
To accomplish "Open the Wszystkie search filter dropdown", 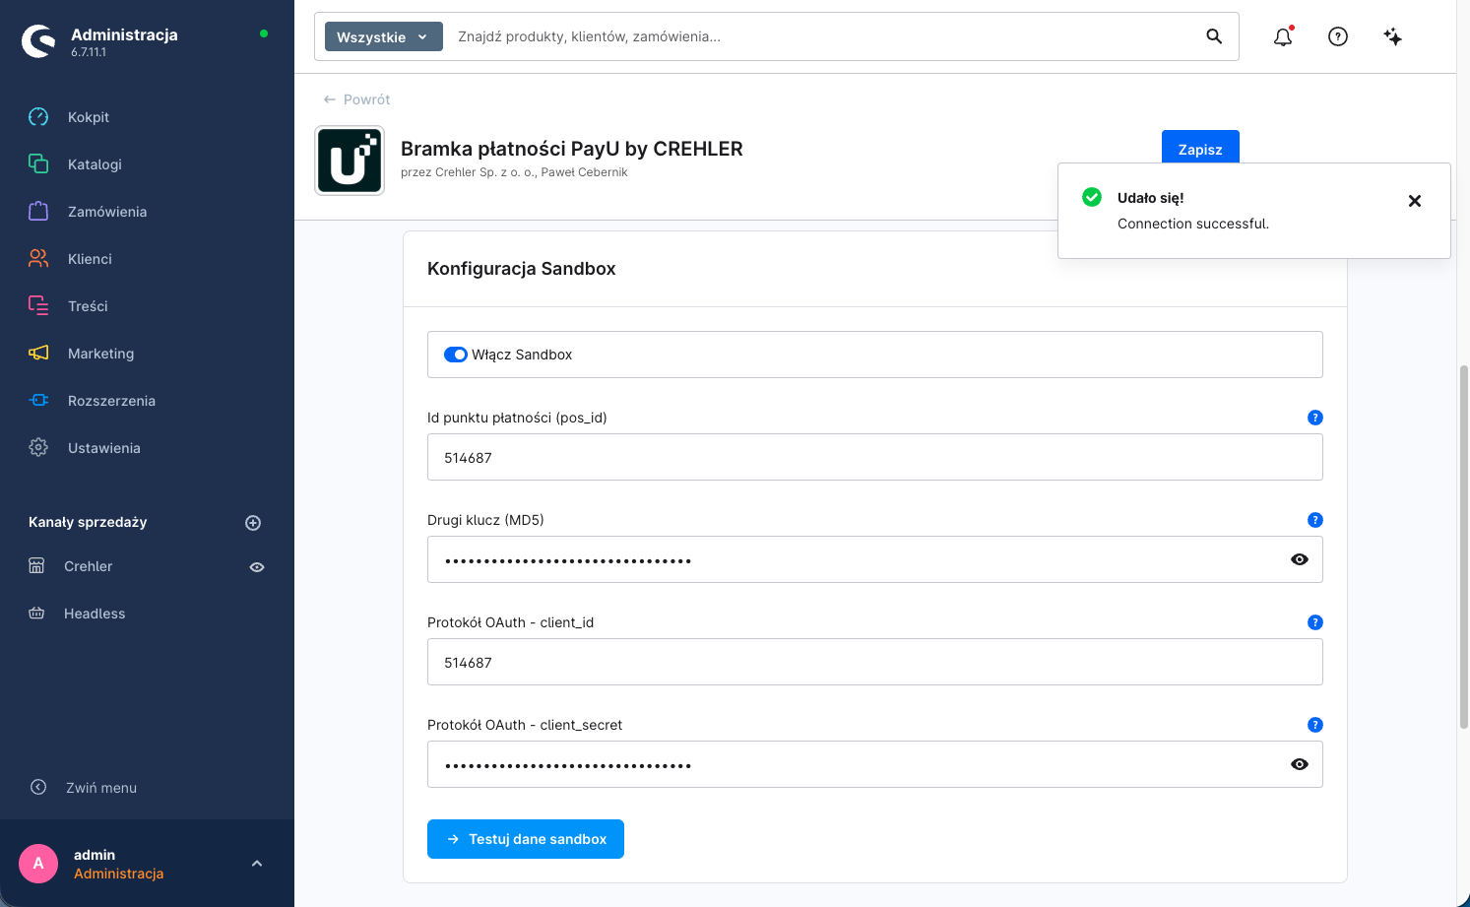I will 383,37.
